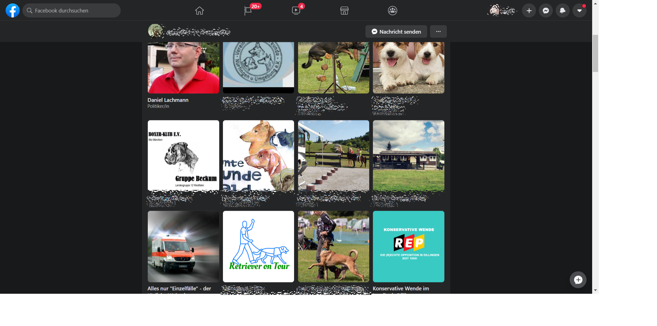Open own profile avatar in top bar
Image resolution: width=657 pixels, height=326 pixels.
[x=495, y=11]
